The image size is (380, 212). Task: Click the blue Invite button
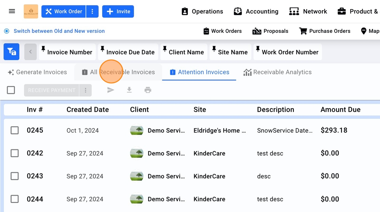[x=118, y=12]
